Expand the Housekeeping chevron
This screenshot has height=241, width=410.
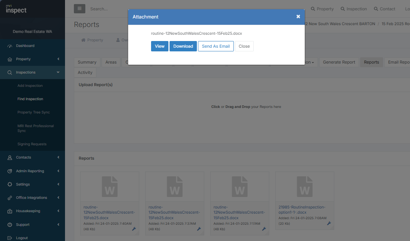(x=58, y=211)
